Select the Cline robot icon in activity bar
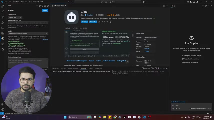214x120 pixels. click(3, 39)
